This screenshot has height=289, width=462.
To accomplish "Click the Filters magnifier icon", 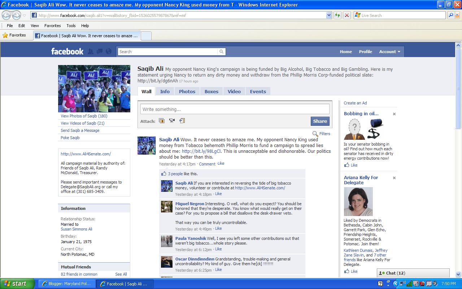I will 315,134.
